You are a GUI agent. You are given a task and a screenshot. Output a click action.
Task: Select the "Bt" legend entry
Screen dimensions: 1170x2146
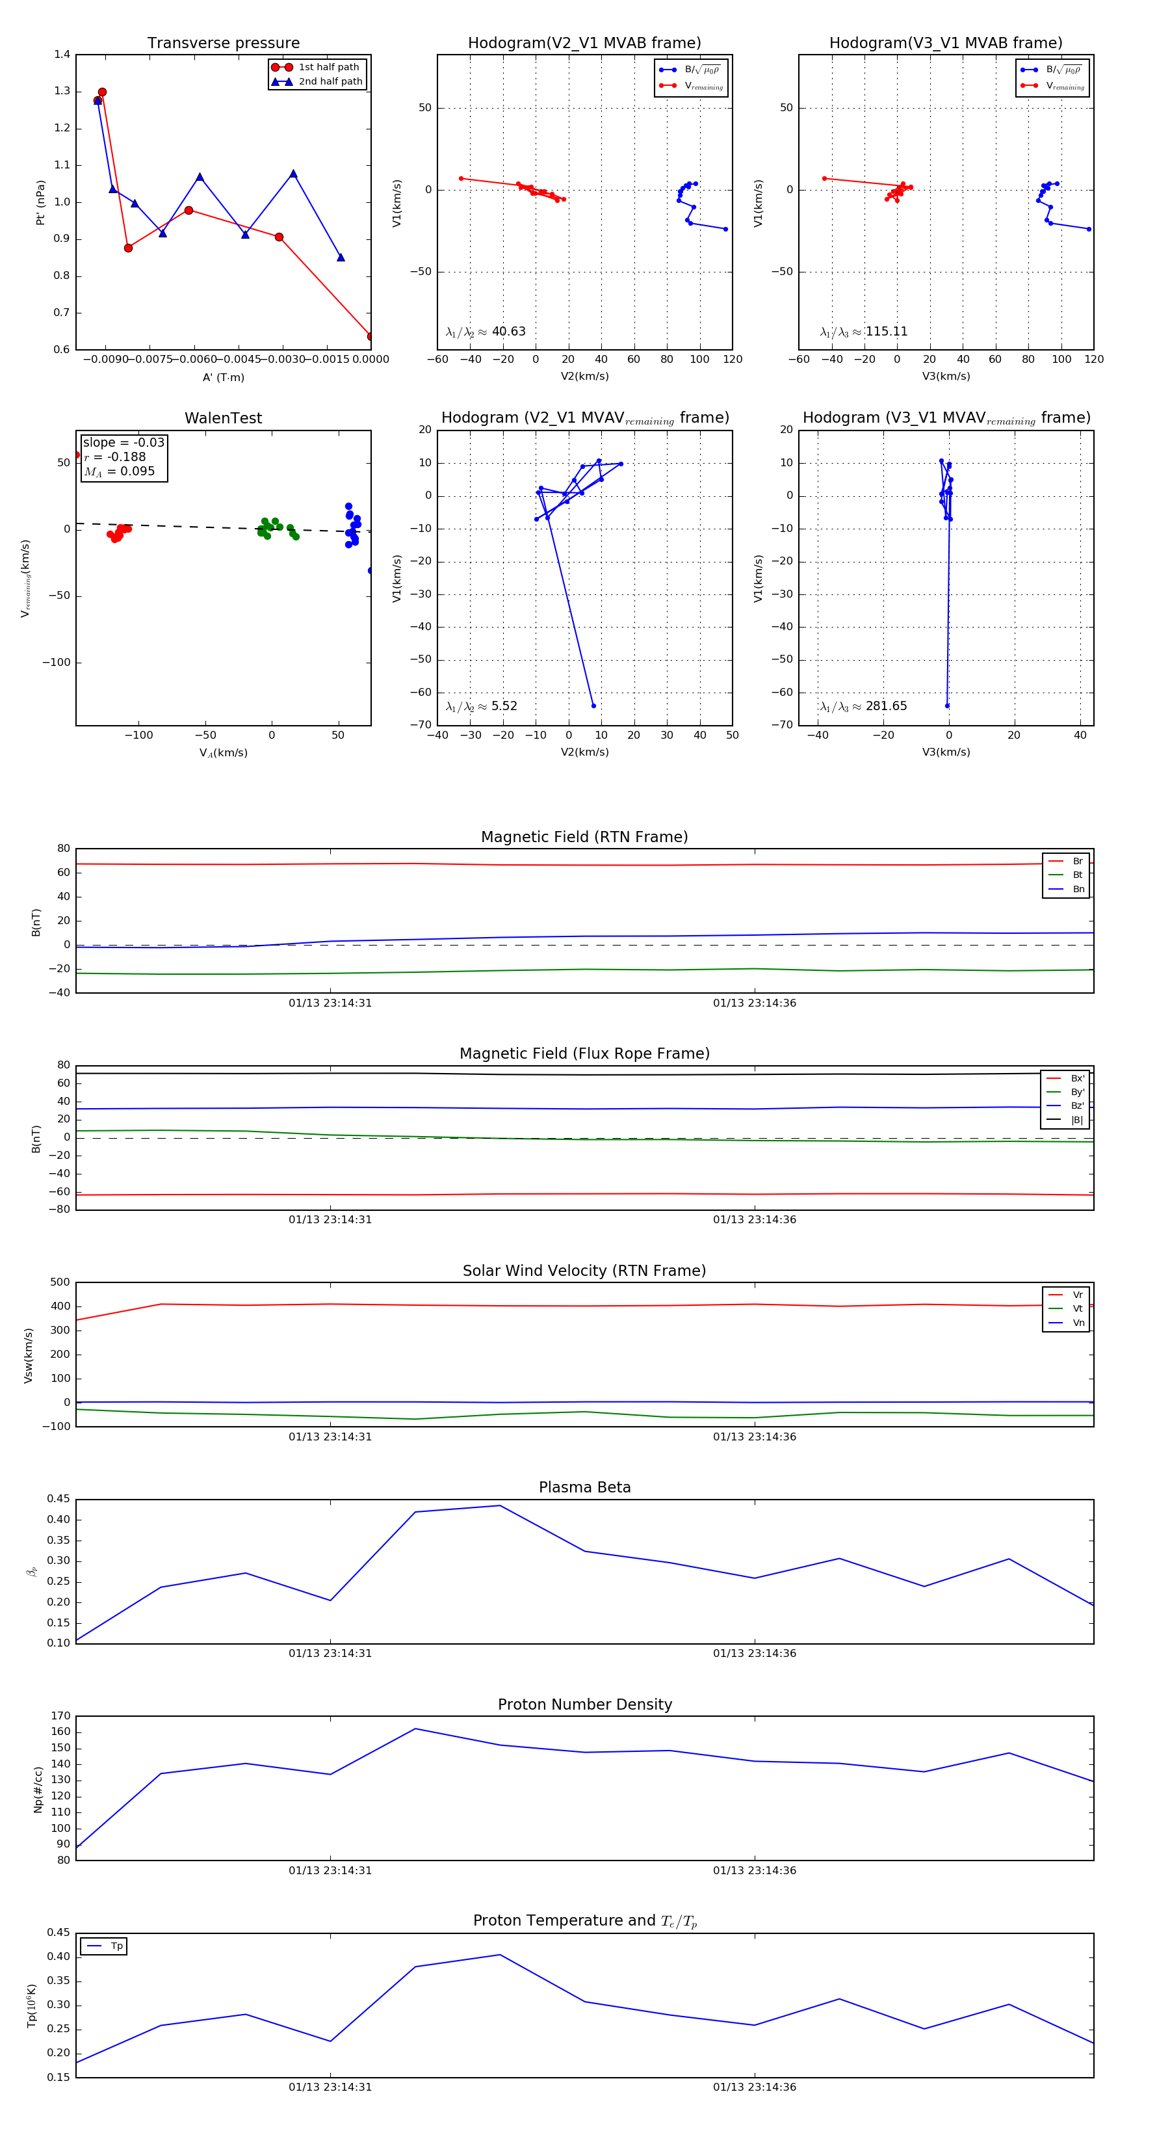click(1066, 875)
